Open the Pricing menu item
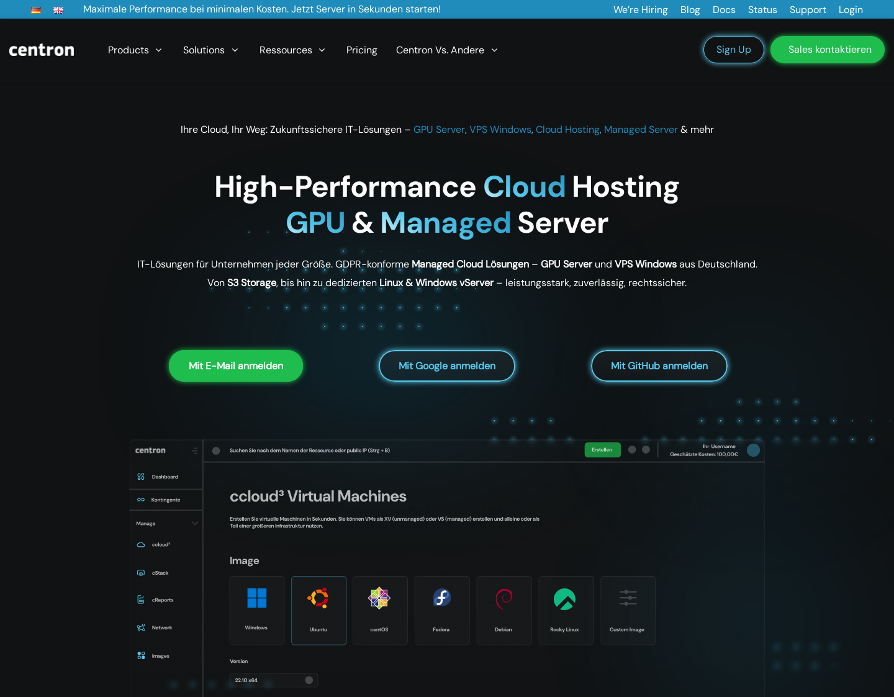The image size is (894, 697). point(362,50)
